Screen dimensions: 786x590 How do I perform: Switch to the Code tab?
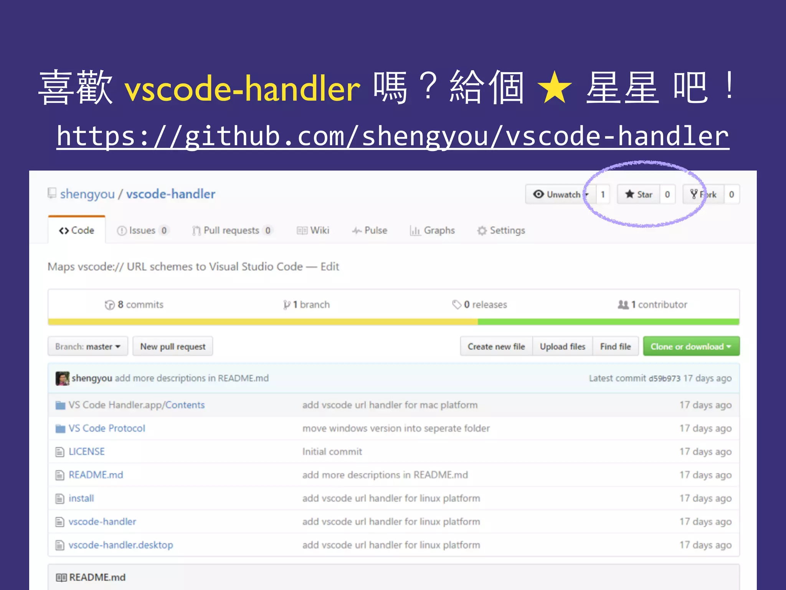(x=76, y=230)
